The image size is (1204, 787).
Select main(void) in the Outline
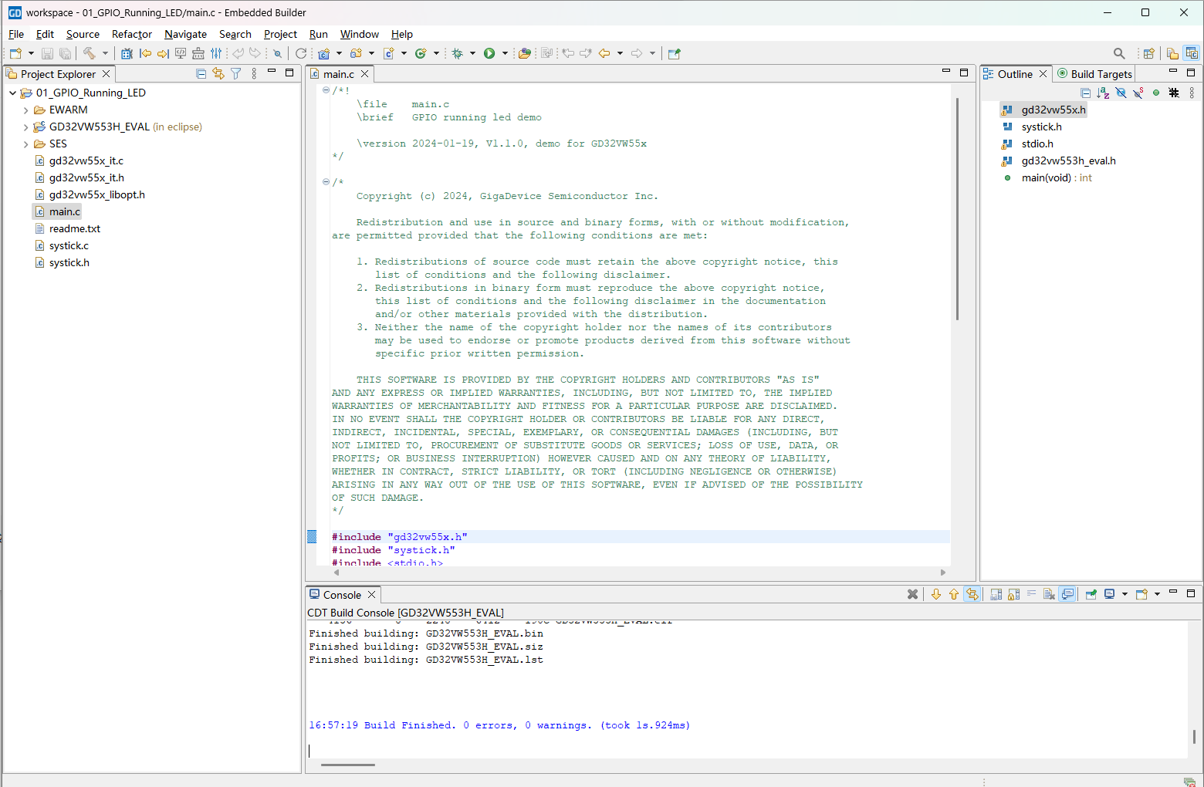coord(1046,178)
